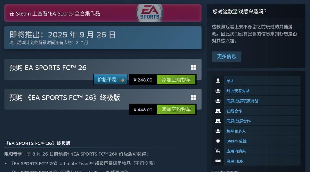
Task: Click the ¥ 248.00 price label
Action: 143,80
